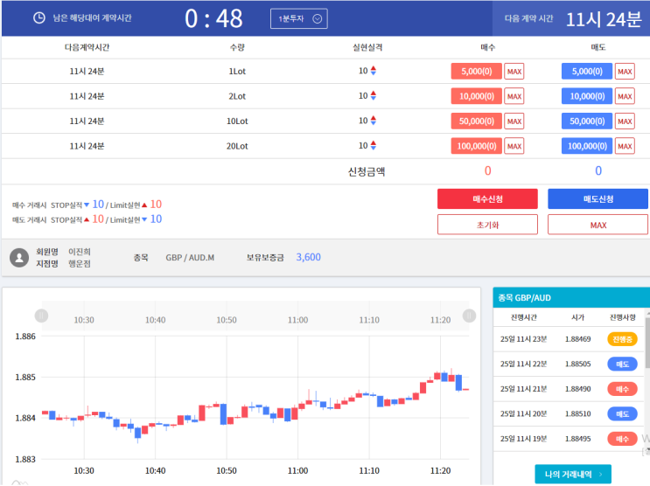Click MAX next to the 10,000(0) sell button
The width and height of the screenshot is (650, 486).
625,96
